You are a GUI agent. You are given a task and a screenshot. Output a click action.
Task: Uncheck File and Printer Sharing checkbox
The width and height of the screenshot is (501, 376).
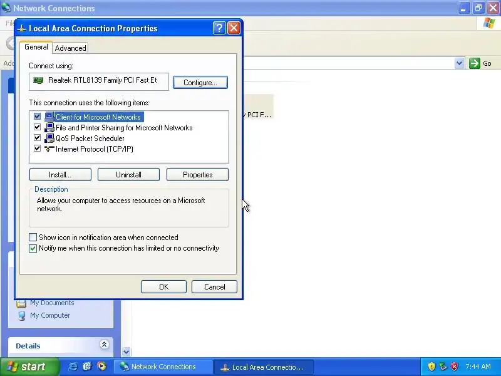tap(37, 127)
